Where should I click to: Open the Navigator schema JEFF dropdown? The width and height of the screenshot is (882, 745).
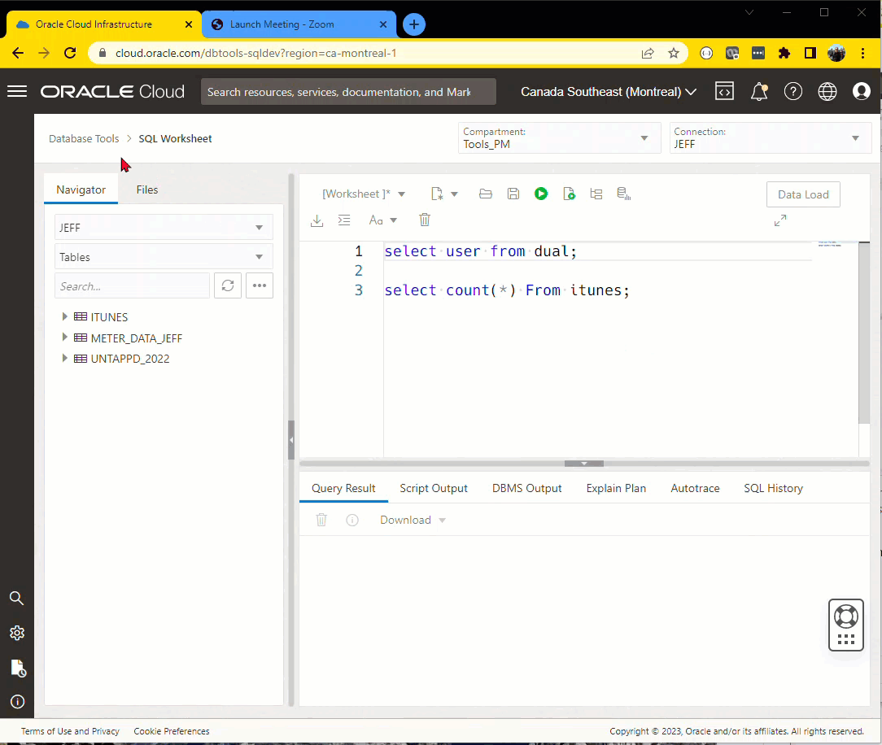(x=164, y=227)
